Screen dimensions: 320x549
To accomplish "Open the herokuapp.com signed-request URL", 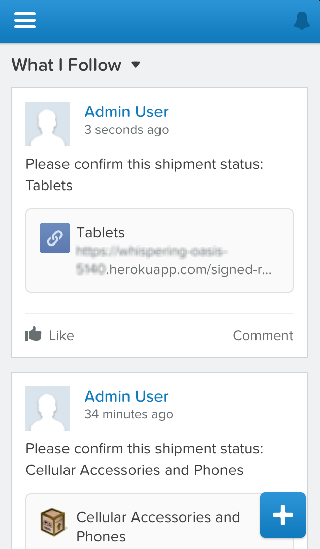I will coord(174,260).
